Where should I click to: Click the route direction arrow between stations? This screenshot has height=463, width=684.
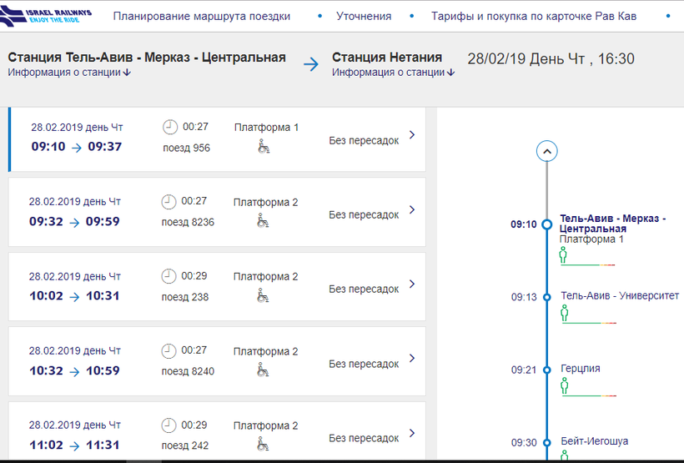tap(311, 64)
